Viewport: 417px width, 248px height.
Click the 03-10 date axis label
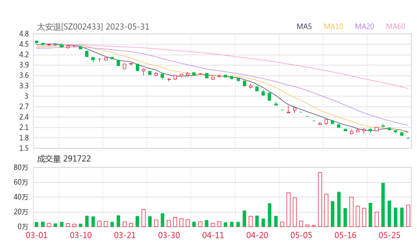pos(81,235)
